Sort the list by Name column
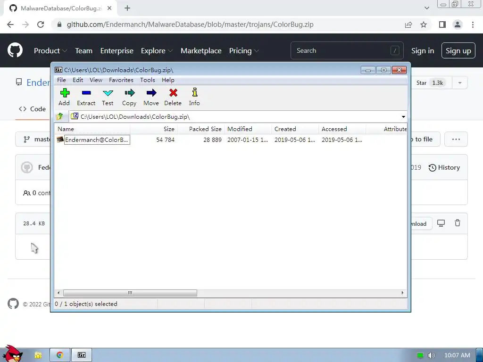483x362 pixels. [x=92, y=129]
